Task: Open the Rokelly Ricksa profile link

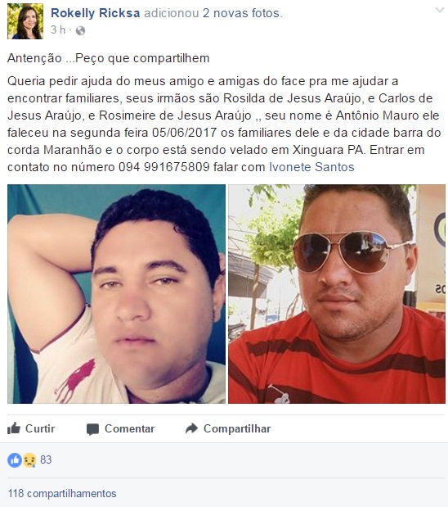Action: (x=95, y=13)
